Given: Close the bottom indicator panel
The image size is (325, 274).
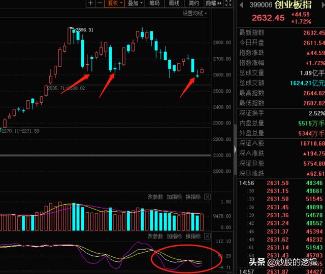Looking at the screenshot, I should click(x=207, y=236).
